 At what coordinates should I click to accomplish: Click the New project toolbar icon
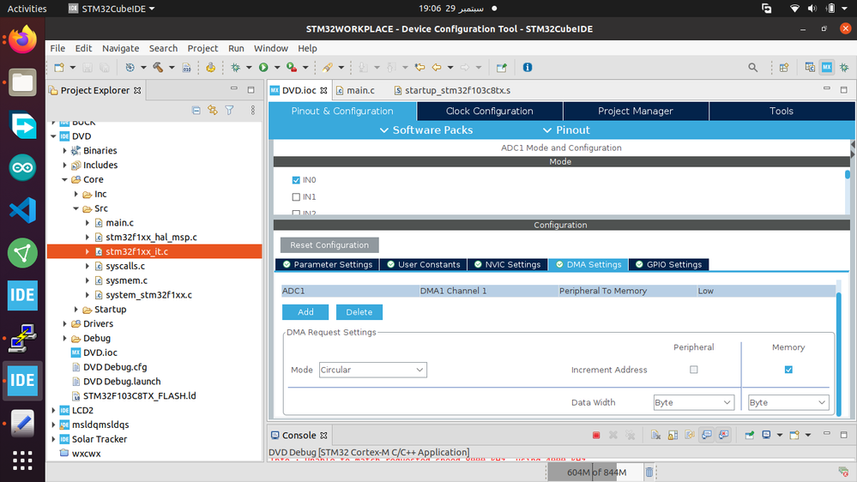[x=59, y=67]
